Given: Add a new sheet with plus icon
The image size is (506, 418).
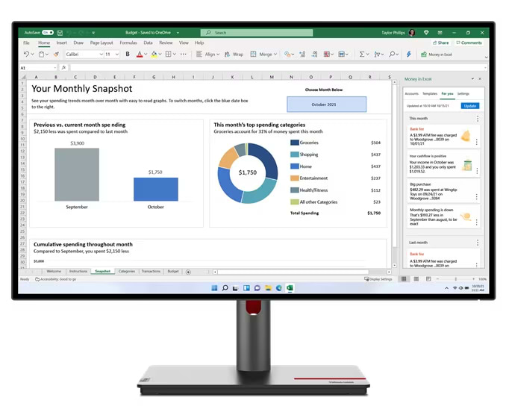Looking at the screenshot, I should pyautogui.click(x=188, y=272).
